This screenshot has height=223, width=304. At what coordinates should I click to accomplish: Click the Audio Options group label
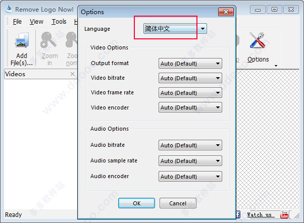tap(110, 129)
